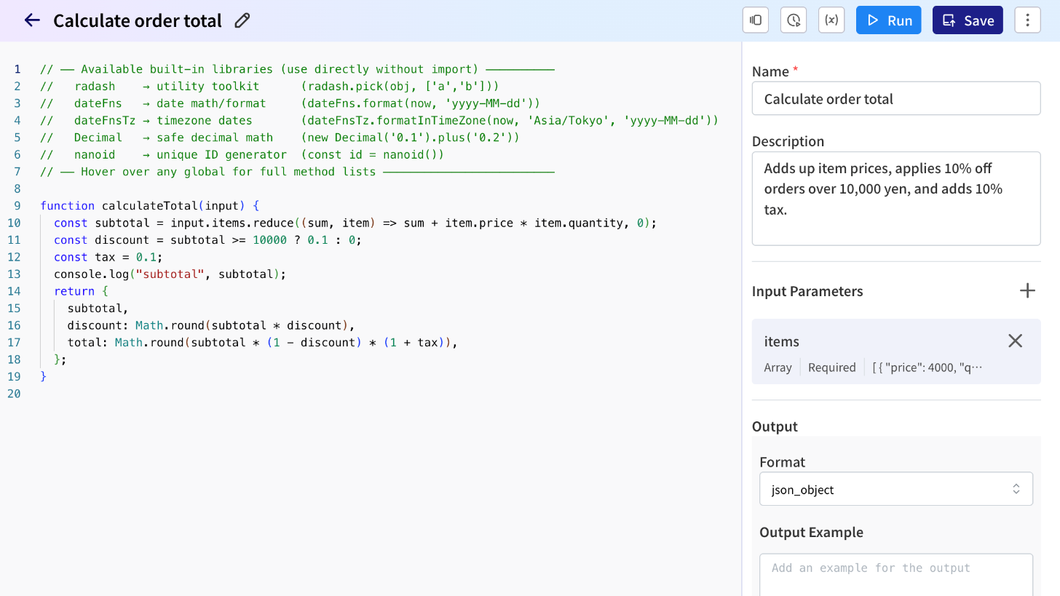Open run history clock icon
Screen dimensions: 1060x596
[794, 20]
